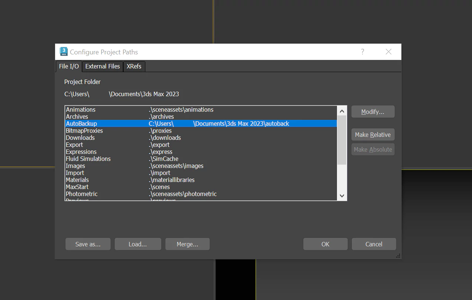Viewport: 472px width, 300px height.
Task: Switch to the External Files tab
Action: coord(102,66)
